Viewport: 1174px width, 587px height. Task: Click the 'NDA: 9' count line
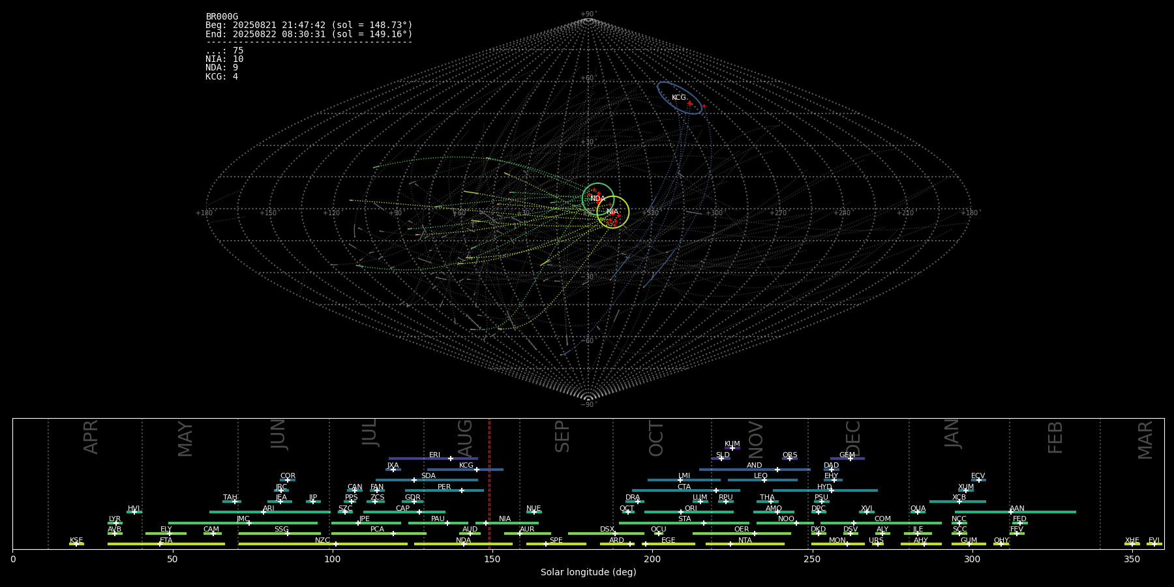coord(222,68)
